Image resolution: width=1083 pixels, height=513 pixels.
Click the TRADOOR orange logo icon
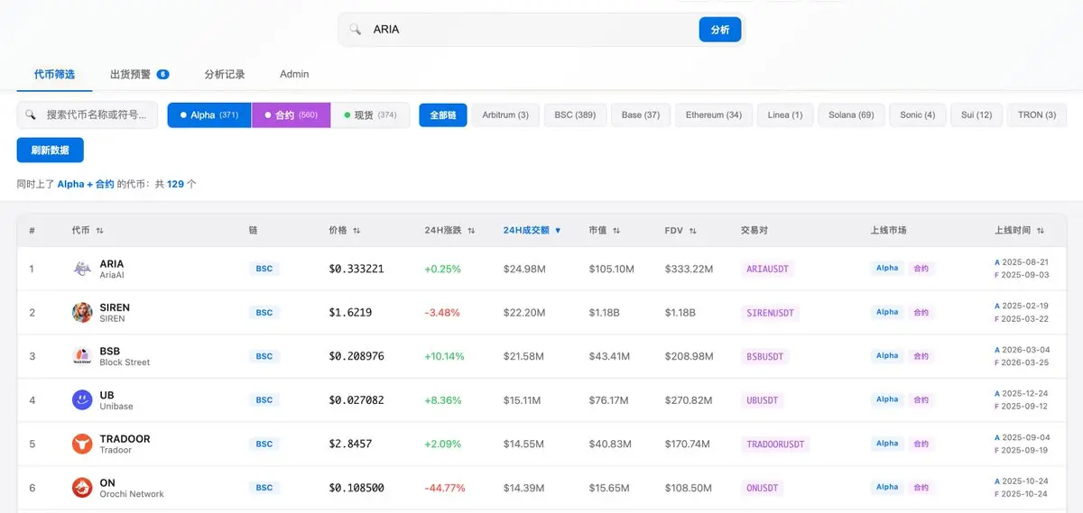(x=82, y=444)
